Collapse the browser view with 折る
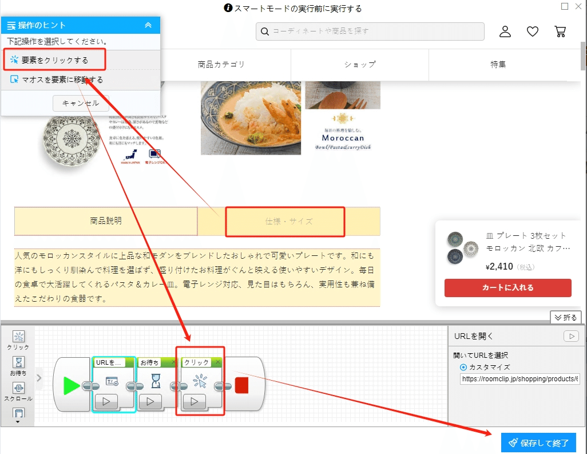 tap(566, 318)
